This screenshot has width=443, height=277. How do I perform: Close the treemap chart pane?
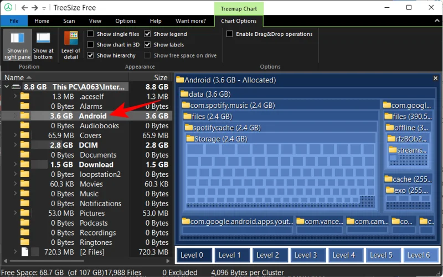[435, 78]
